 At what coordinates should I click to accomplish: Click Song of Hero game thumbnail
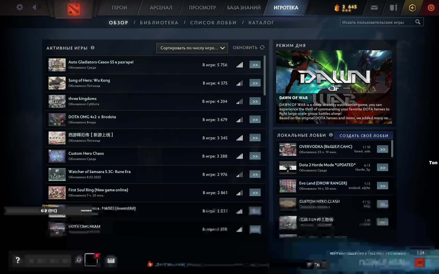57,83
